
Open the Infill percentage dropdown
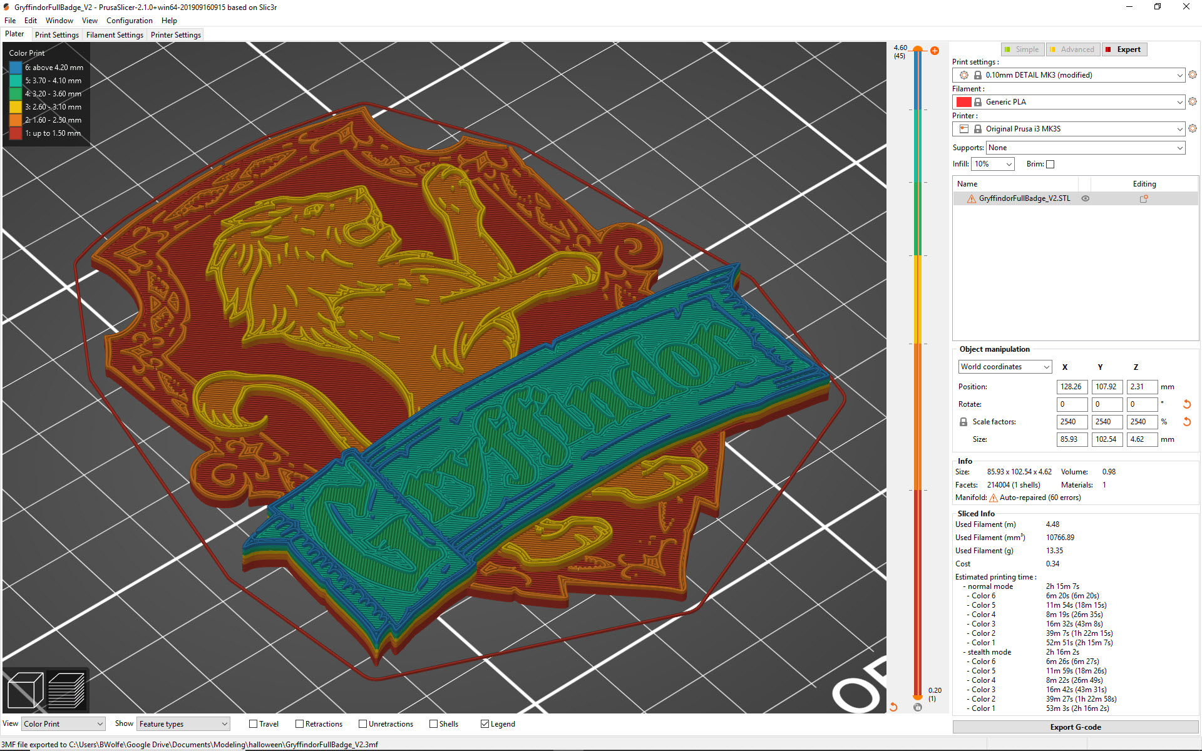993,164
